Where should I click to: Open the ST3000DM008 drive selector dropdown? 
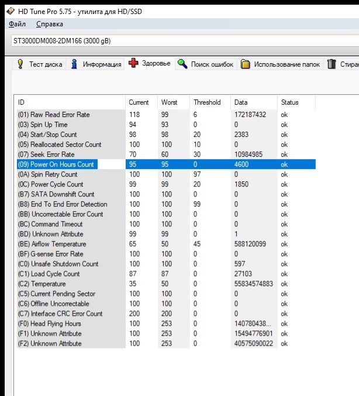click(x=185, y=41)
